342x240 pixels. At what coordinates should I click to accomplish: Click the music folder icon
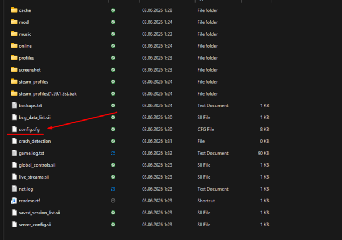[14, 34]
